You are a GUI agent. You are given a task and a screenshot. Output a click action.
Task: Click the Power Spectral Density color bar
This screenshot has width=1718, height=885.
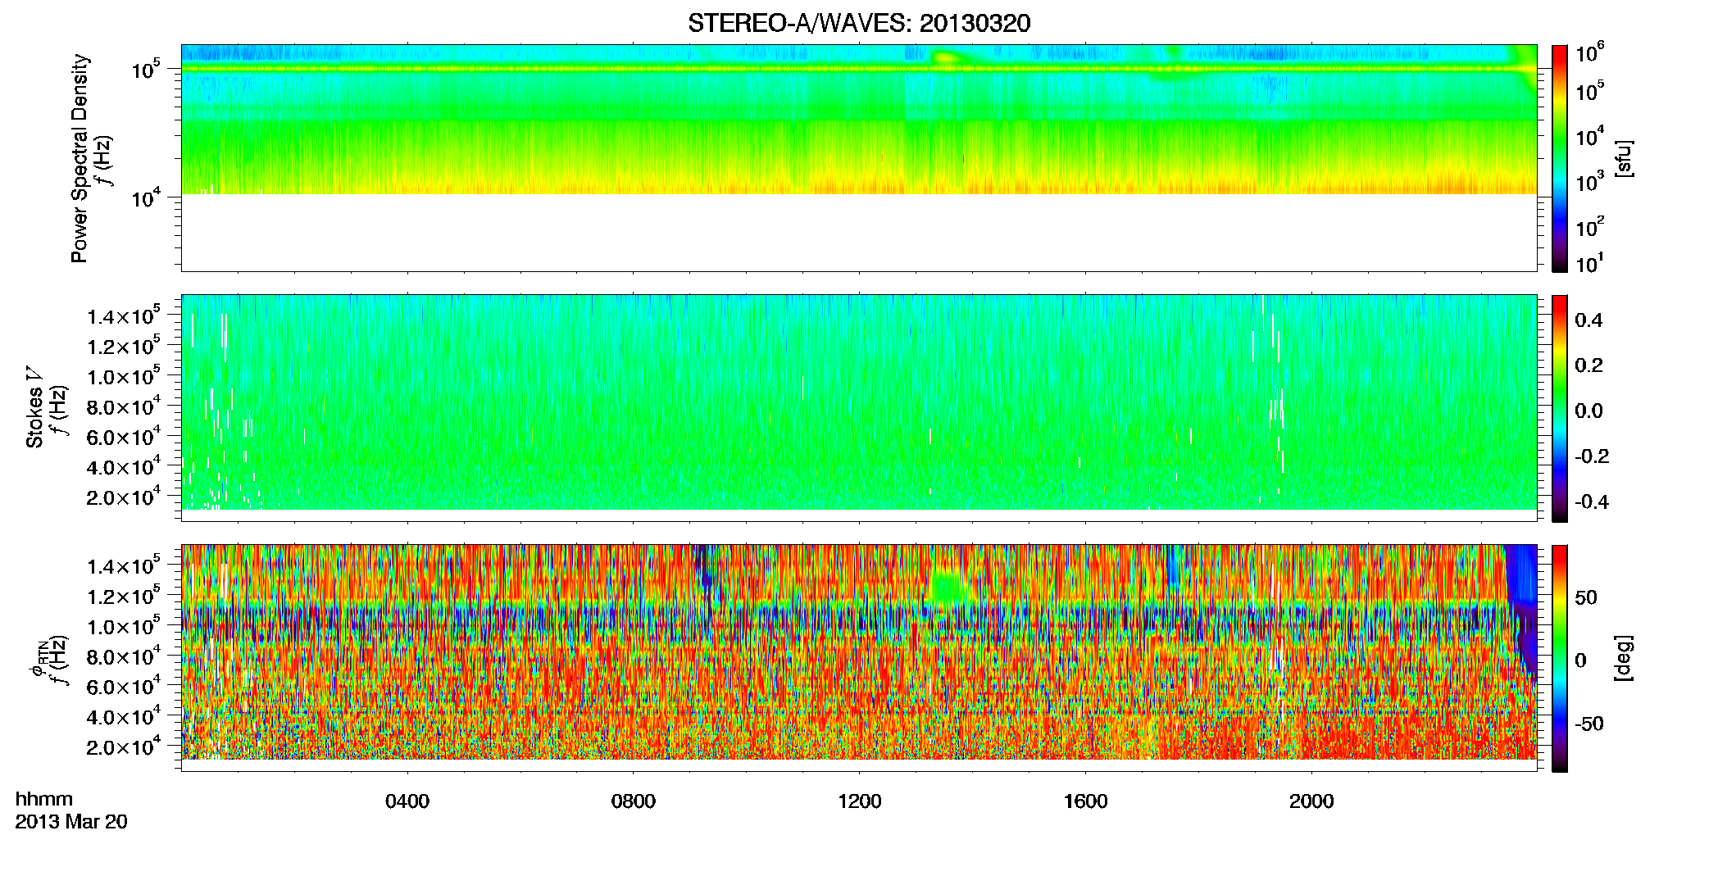[x=1559, y=158]
